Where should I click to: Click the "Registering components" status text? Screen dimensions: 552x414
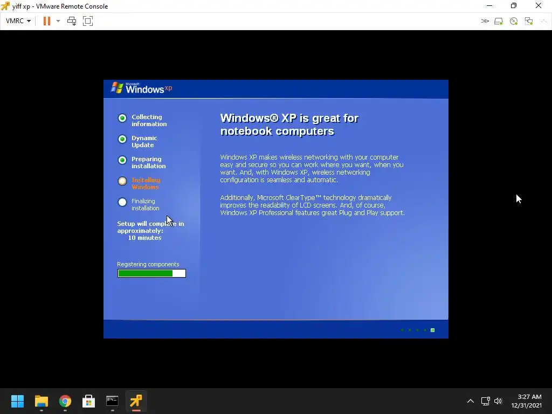(148, 264)
